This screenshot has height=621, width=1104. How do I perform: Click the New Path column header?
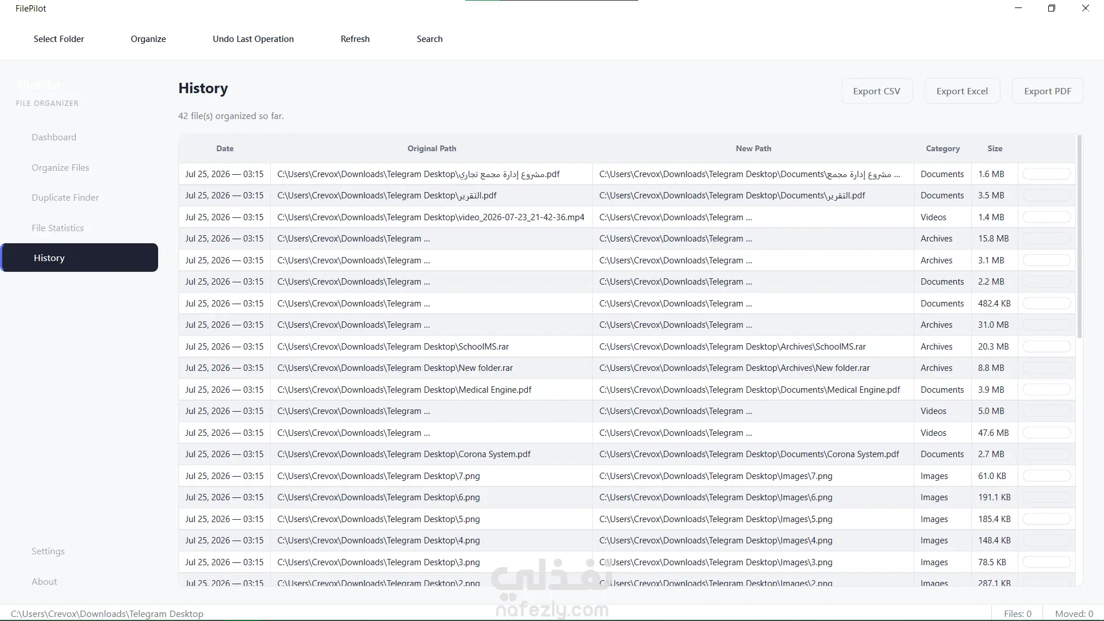click(x=753, y=148)
